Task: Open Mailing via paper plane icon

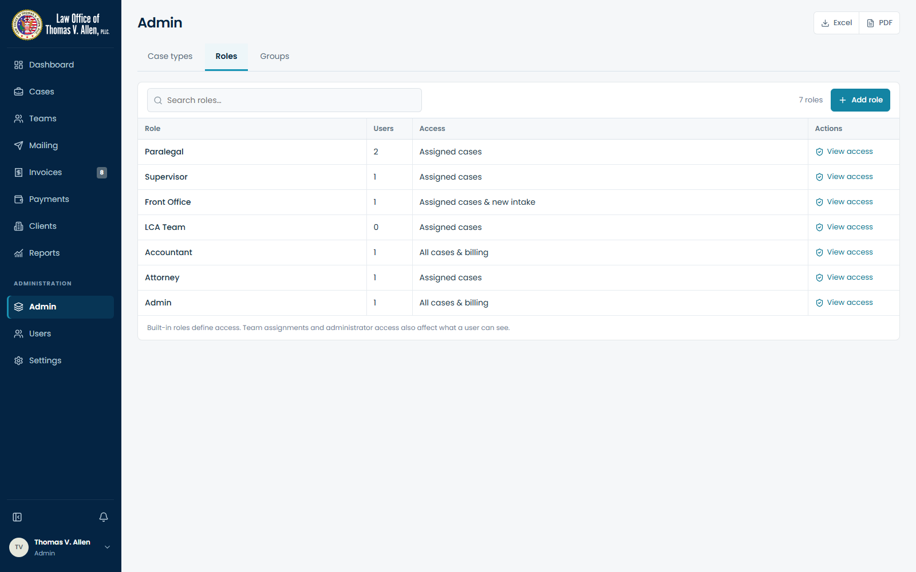Action: tap(18, 145)
